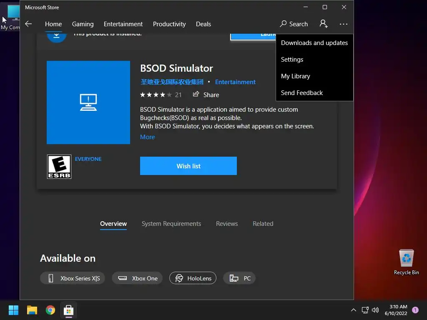Screen dimensions: 427x320
Task: Click the BSOD Simulator title text
Action: click(x=176, y=68)
